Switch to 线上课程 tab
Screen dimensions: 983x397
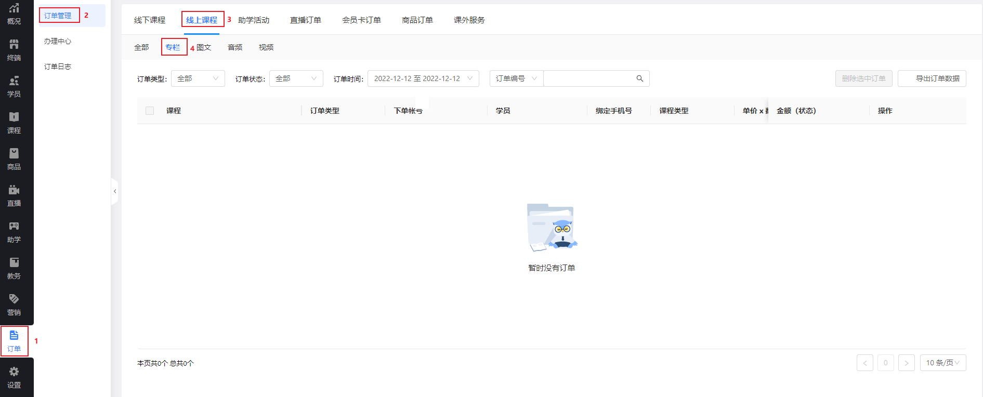click(x=202, y=20)
